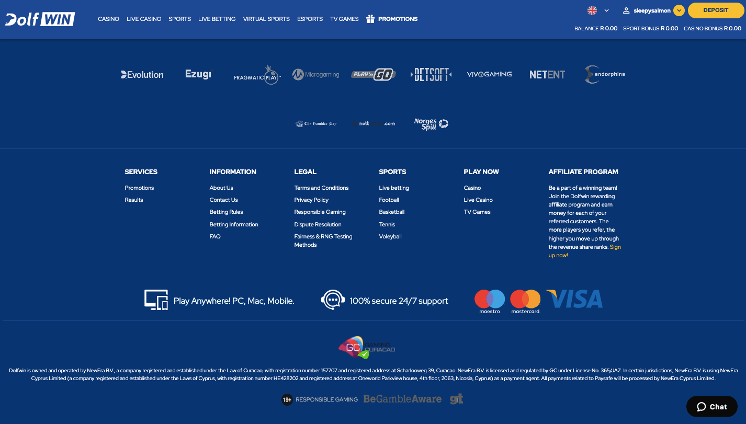Click the promotions gift icon
The width and height of the screenshot is (746, 424).
[x=370, y=19]
